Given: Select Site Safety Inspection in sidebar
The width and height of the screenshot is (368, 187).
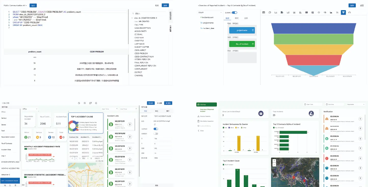Looking at the screenshot, I should (x=207, y=121).
